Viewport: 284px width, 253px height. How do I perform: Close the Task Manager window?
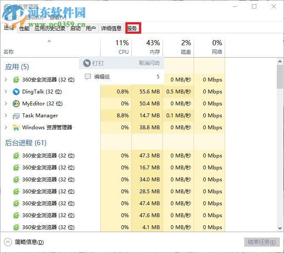click(274, 7)
